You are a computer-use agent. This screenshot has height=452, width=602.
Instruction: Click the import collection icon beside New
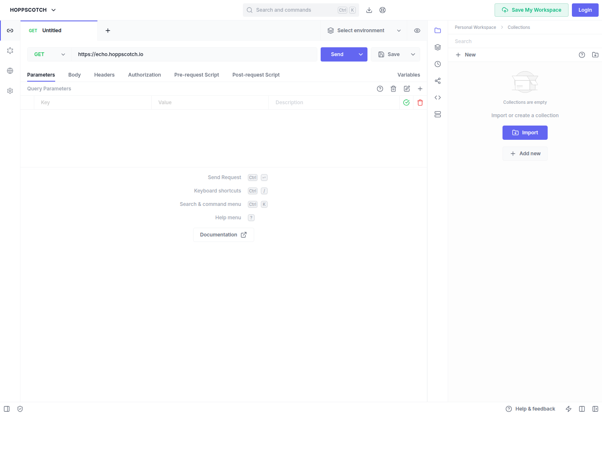595,55
